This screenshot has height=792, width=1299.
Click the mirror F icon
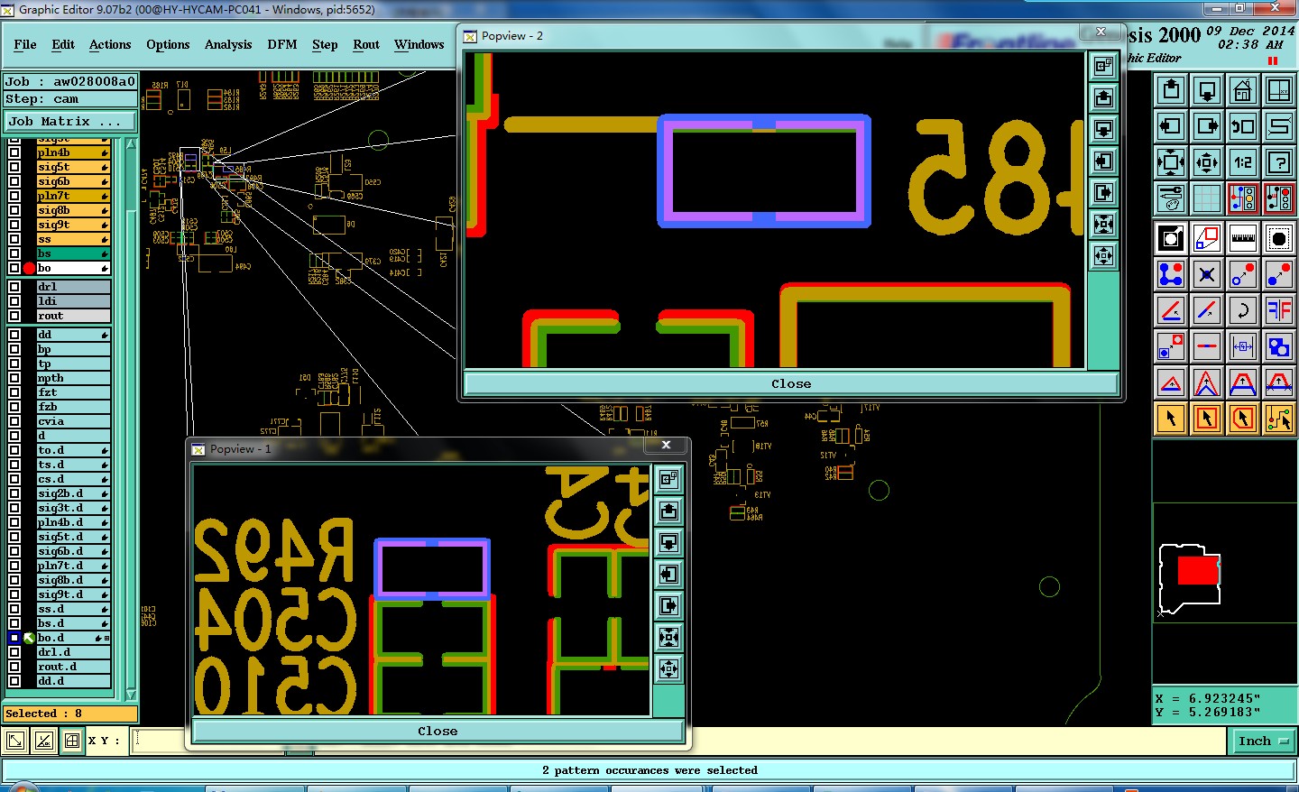[x=1279, y=310]
